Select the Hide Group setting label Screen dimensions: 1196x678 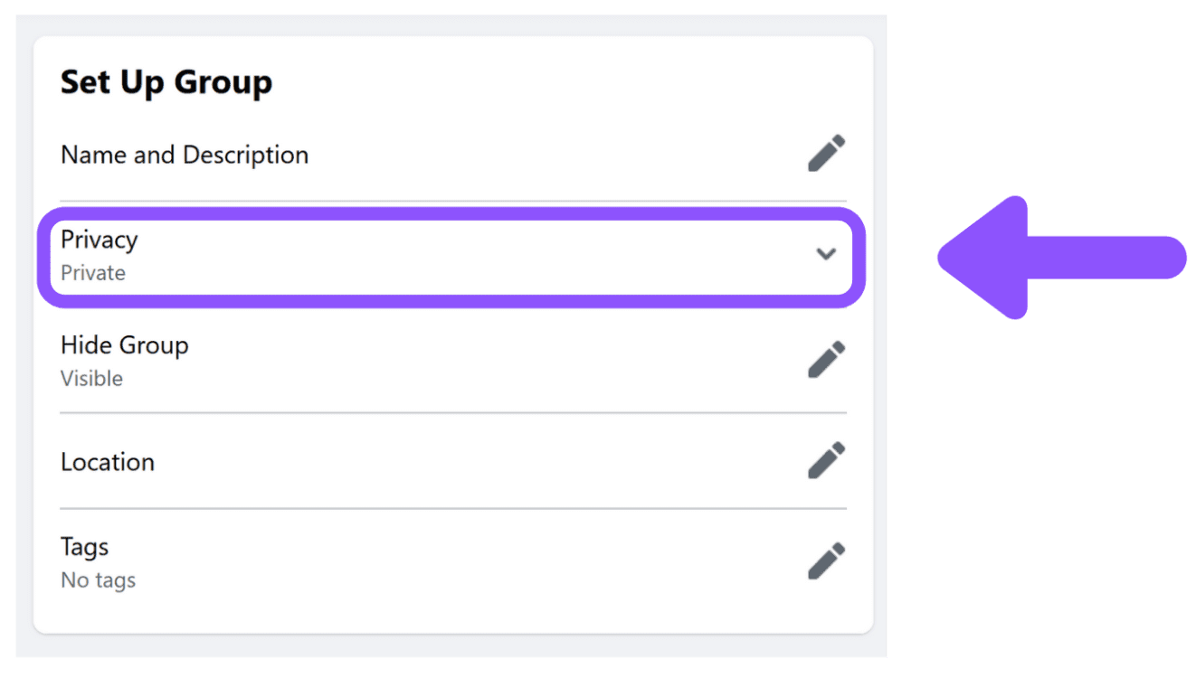[x=125, y=345]
